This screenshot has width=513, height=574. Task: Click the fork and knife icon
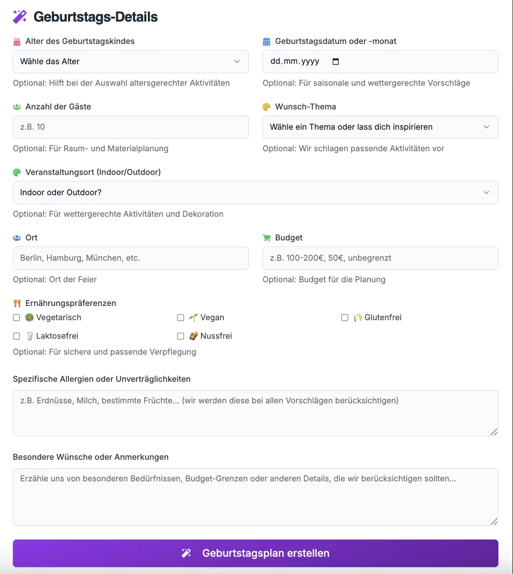click(17, 303)
